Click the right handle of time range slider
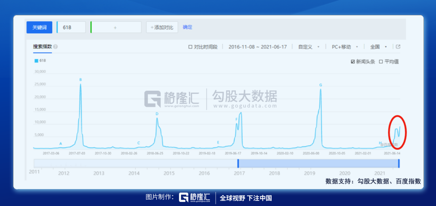The height and width of the screenshot is (206, 436). pos(399,163)
